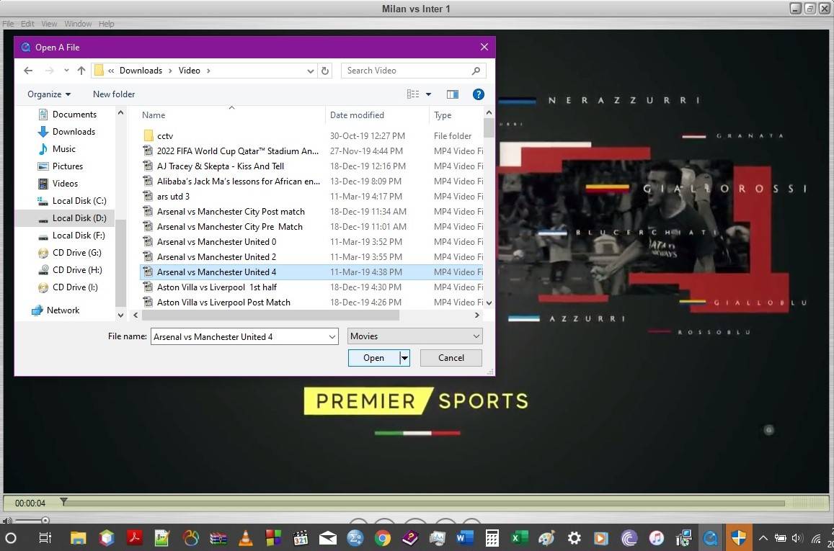Open the Help menu

click(107, 24)
